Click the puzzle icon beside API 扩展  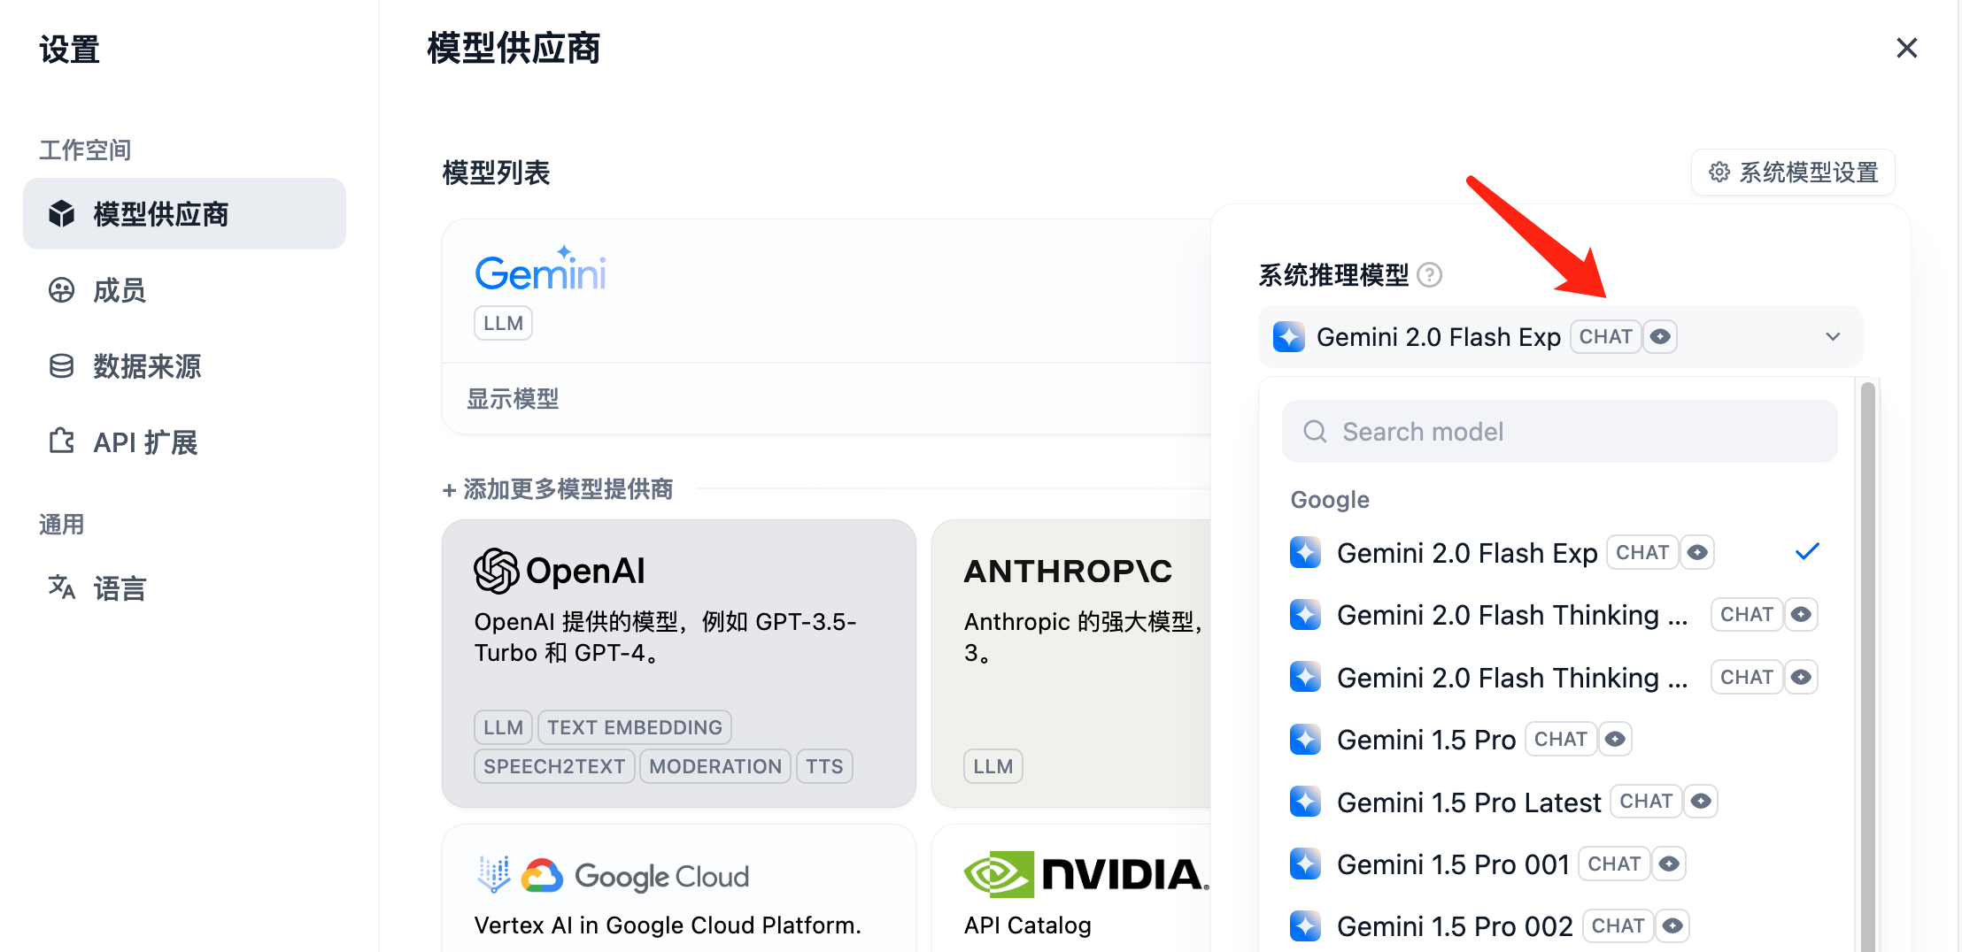61,441
